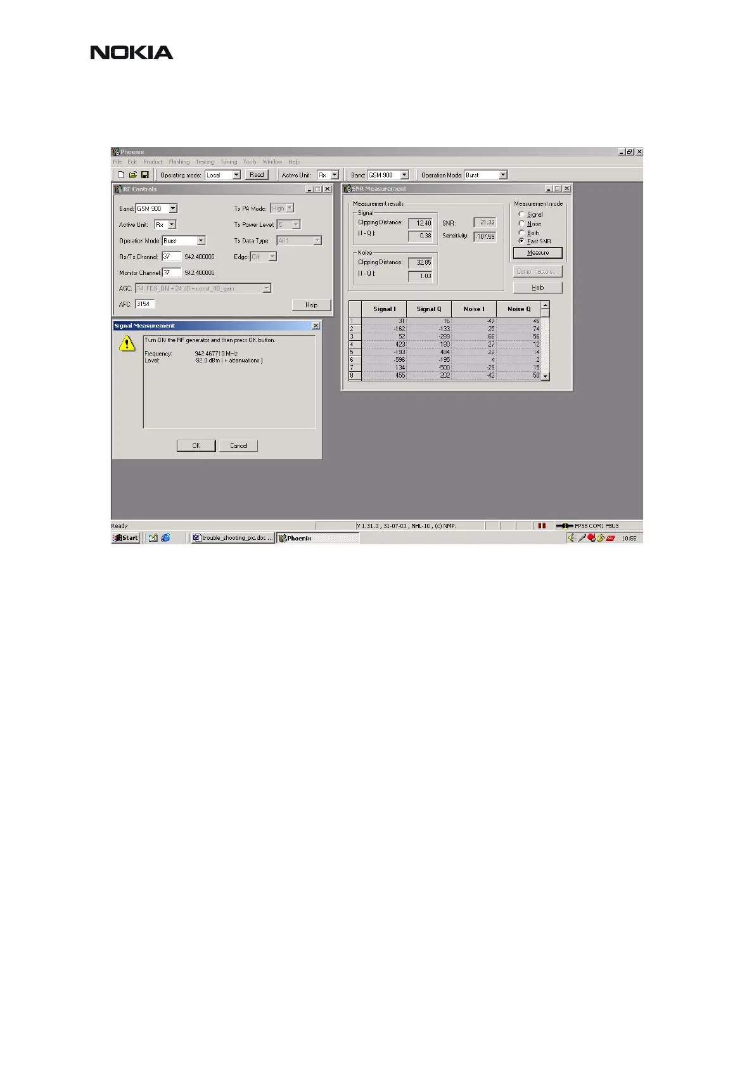The image size is (754, 1067).
Task: Click the Phoenix icon in SNR Measurement title bar
Action: click(347, 188)
